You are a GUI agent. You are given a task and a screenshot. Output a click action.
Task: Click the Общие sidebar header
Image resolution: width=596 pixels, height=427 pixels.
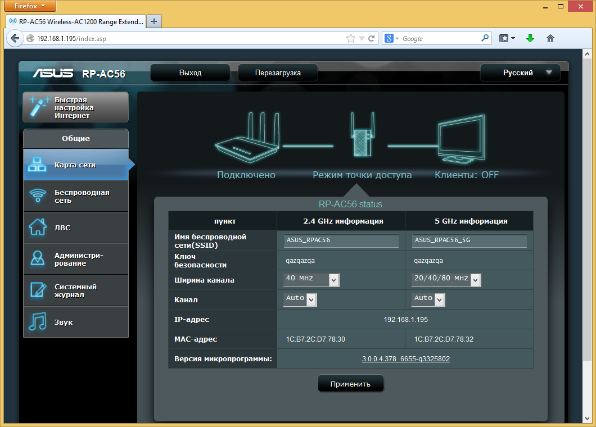(x=76, y=139)
